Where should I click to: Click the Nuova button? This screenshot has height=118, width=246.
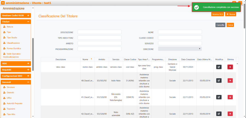(230, 14)
